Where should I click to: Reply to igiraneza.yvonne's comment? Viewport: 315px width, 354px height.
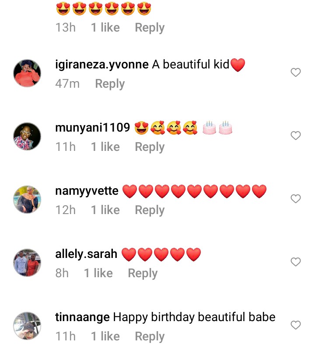click(110, 84)
